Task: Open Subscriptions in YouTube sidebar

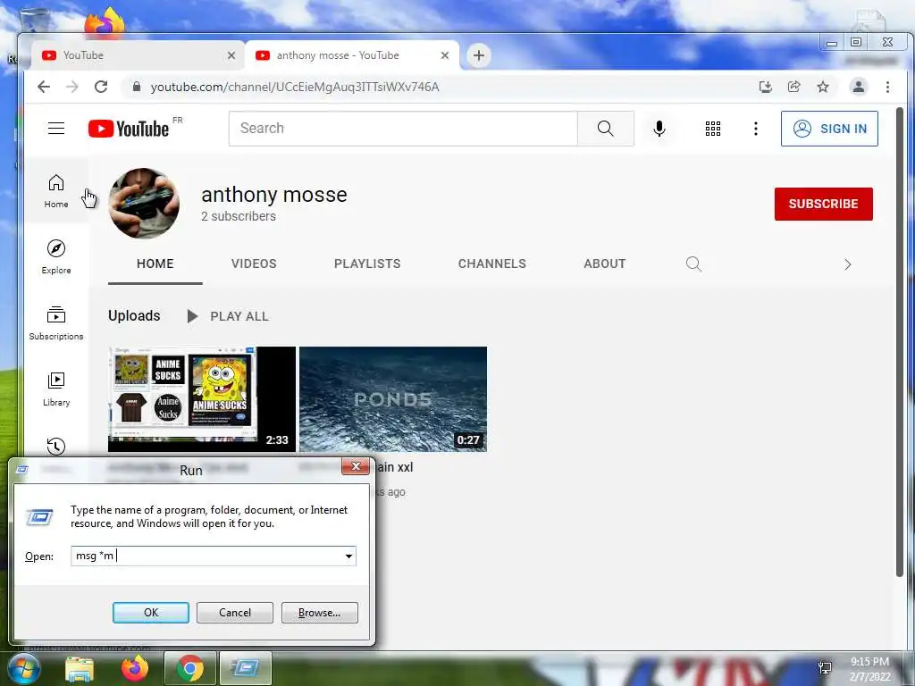Action: (x=56, y=323)
